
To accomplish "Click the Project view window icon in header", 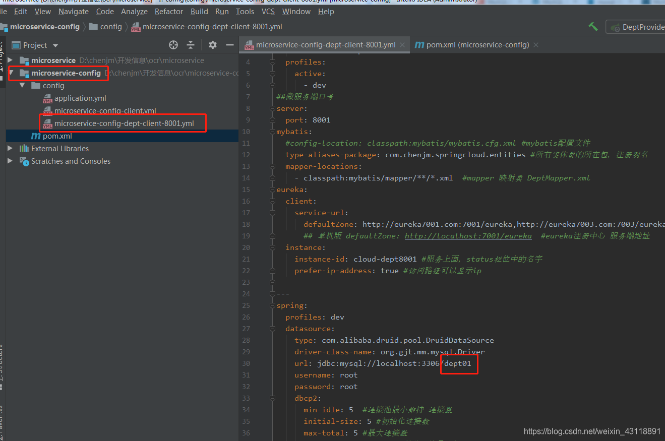I will 16,45.
